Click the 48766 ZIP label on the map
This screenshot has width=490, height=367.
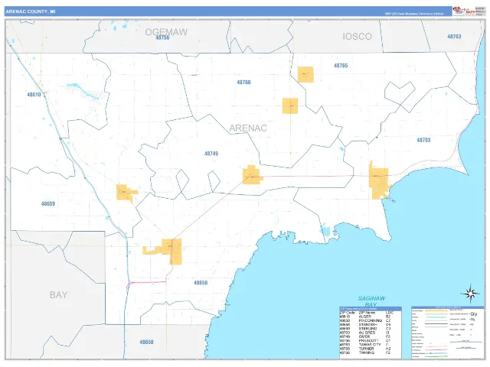[243, 83]
